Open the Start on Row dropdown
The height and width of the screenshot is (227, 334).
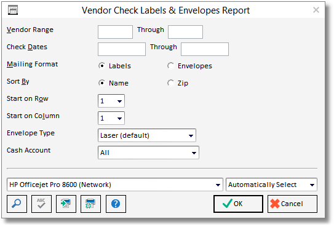(111, 101)
